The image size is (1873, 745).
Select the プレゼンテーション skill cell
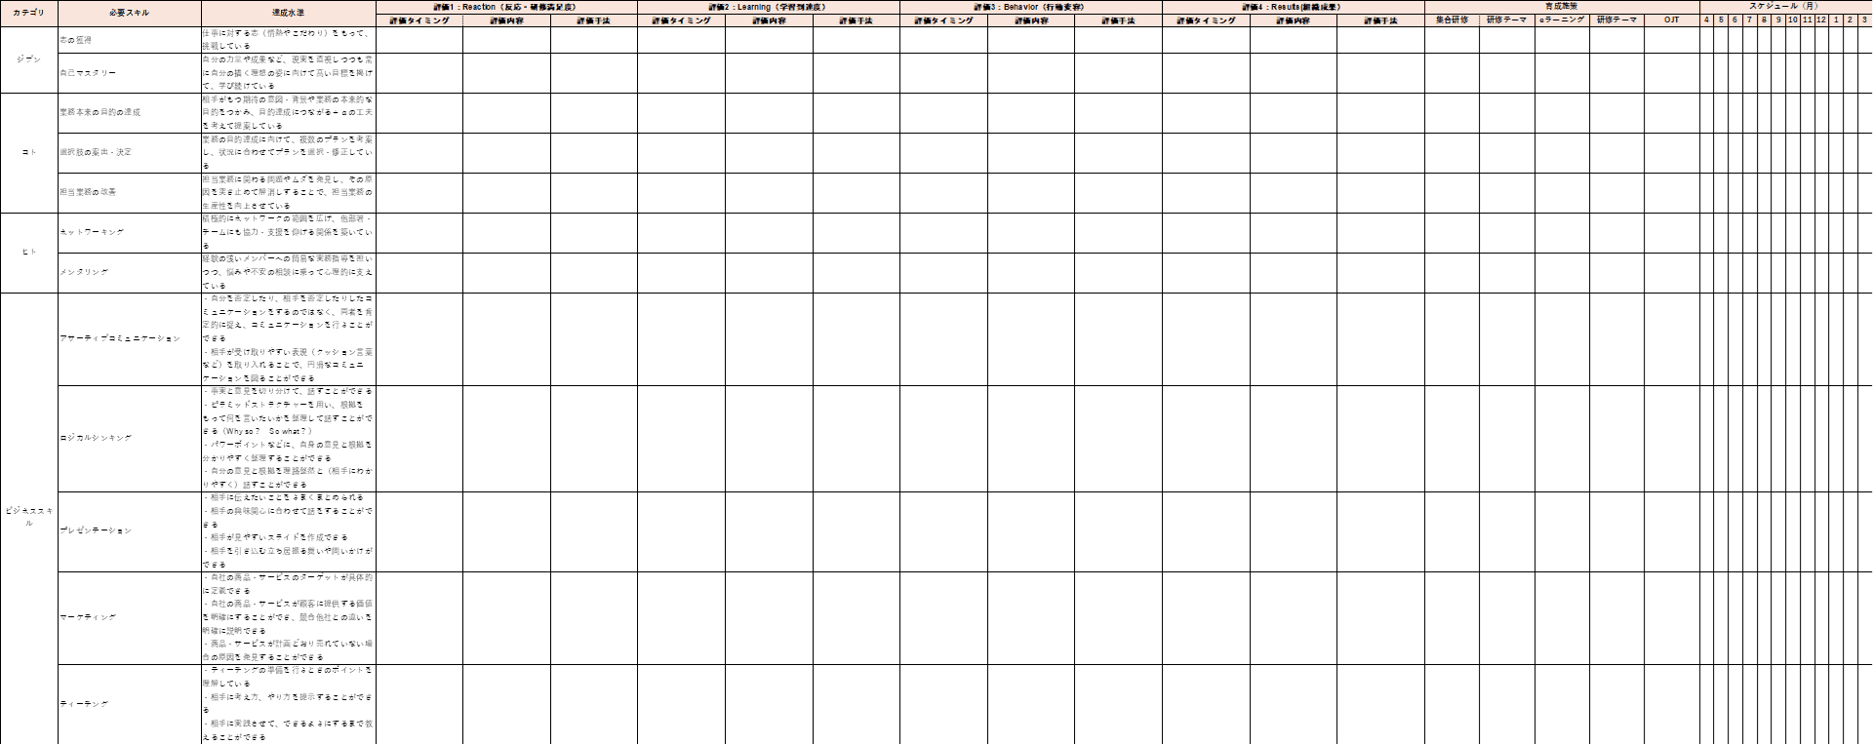pyautogui.click(x=130, y=530)
